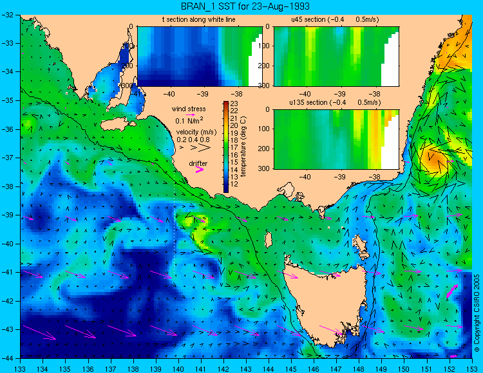Viewport: 483px width, 373px height.
Task: Click longitude axis label "146"
Action: tap(314, 368)
